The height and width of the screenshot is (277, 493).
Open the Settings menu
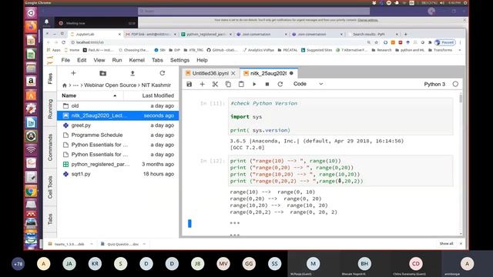coord(179,60)
